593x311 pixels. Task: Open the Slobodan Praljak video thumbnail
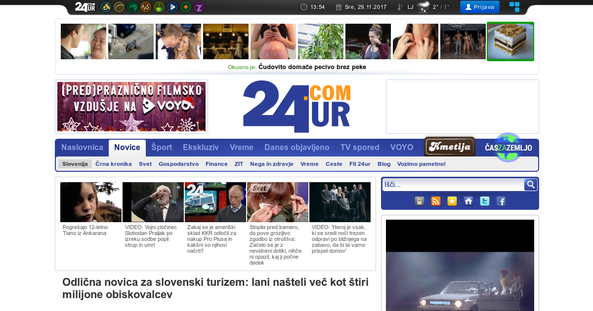pyautogui.click(x=153, y=202)
